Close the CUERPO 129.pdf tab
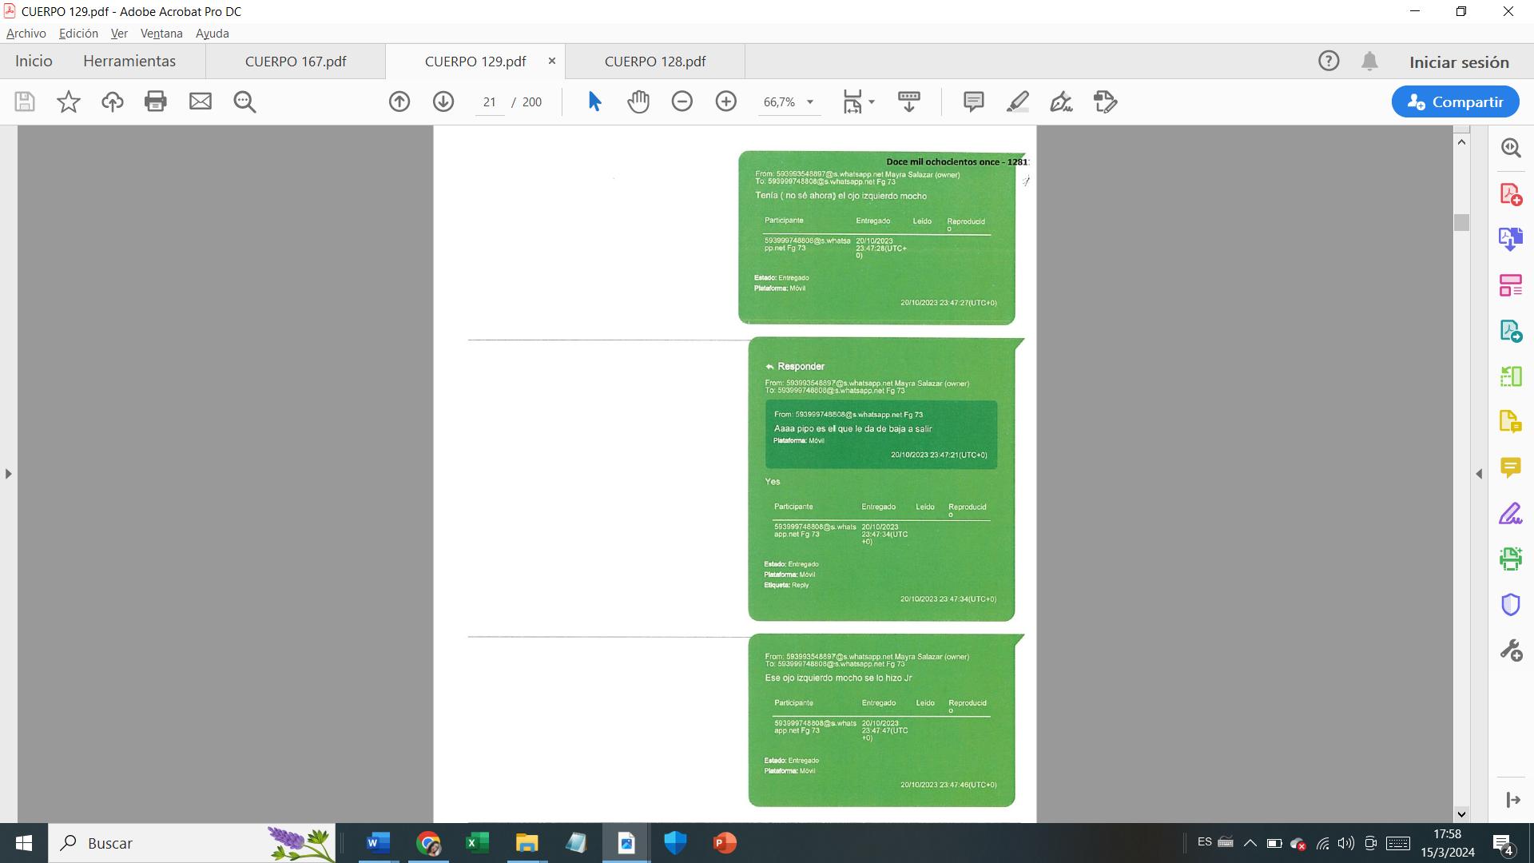This screenshot has height=863, width=1534. pyautogui.click(x=551, y=61)
